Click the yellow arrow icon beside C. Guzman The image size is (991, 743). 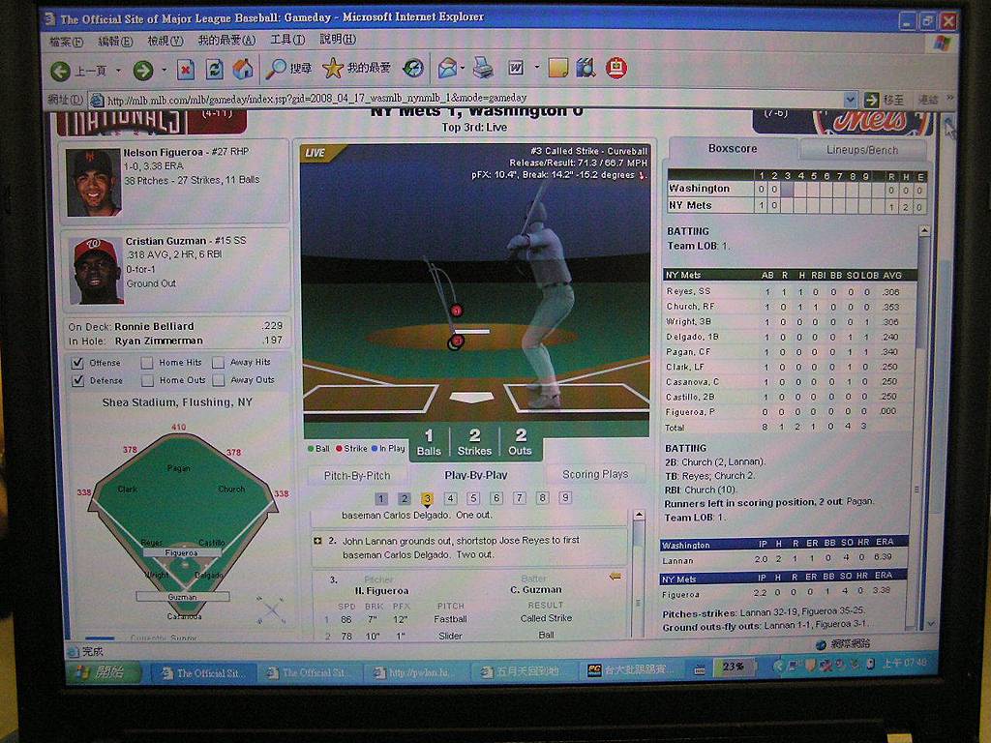pyautogui.click(x=615, y=577)
